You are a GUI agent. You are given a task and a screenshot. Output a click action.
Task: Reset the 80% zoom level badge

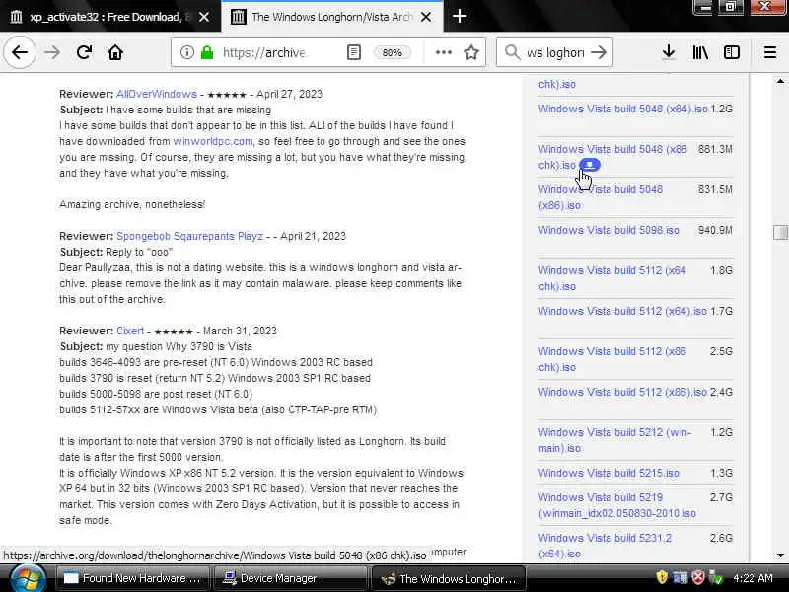pos(392,52)
